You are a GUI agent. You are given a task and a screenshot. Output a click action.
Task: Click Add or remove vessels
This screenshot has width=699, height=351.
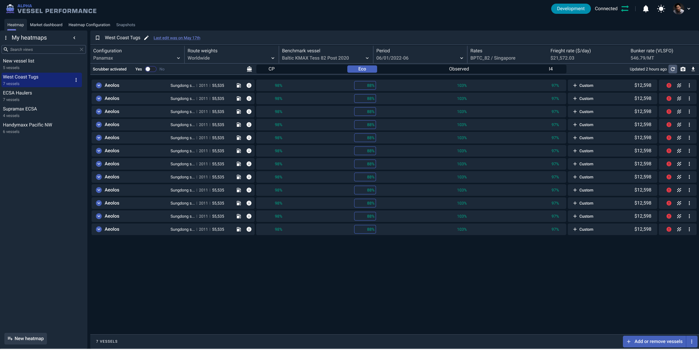coord(654,341)
